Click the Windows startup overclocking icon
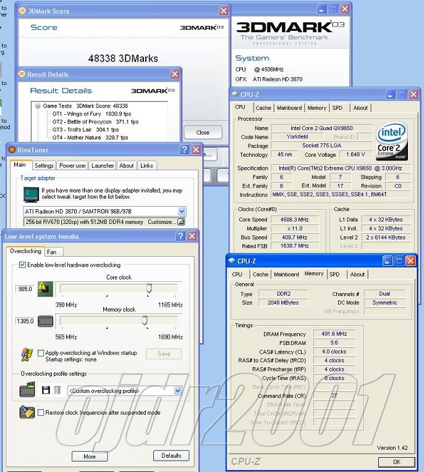This screenshot has height=472, width=424. click(27, 355)
